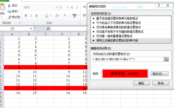This screenshot has height=108, width=174.
Task: Select column E header
Action: point(79,34)
